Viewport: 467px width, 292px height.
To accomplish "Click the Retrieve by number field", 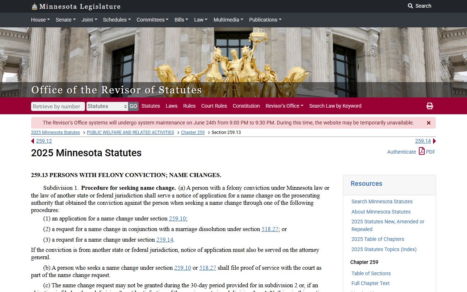I will (58, 106).
